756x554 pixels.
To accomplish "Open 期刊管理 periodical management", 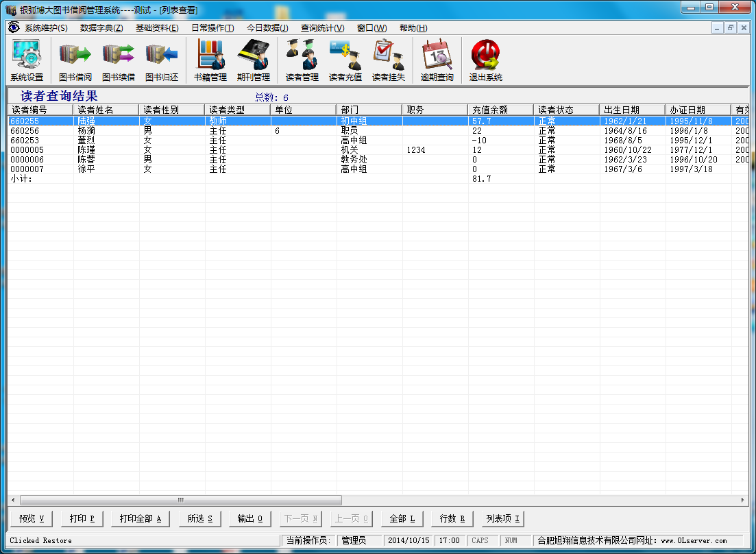I will click(254, 60).
